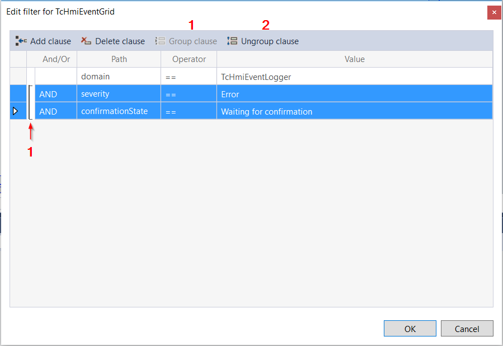The image size is (503, 346).
Task: Click the 'Waiting for confirmation' value cell
Action: click(355, 111)
